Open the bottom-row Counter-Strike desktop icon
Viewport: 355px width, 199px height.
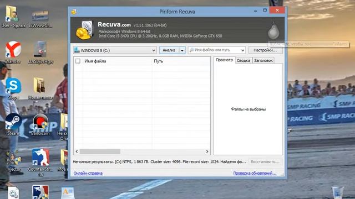[40, 192]
